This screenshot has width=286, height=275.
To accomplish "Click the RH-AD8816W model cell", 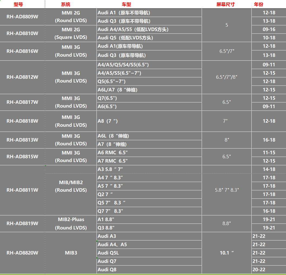I will [x=22, y=51].
